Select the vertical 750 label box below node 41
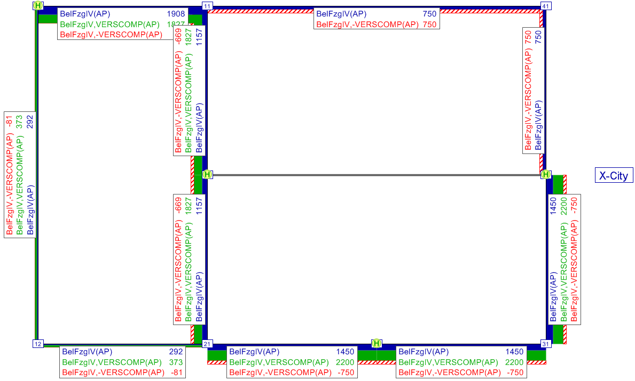 (534, 91)
